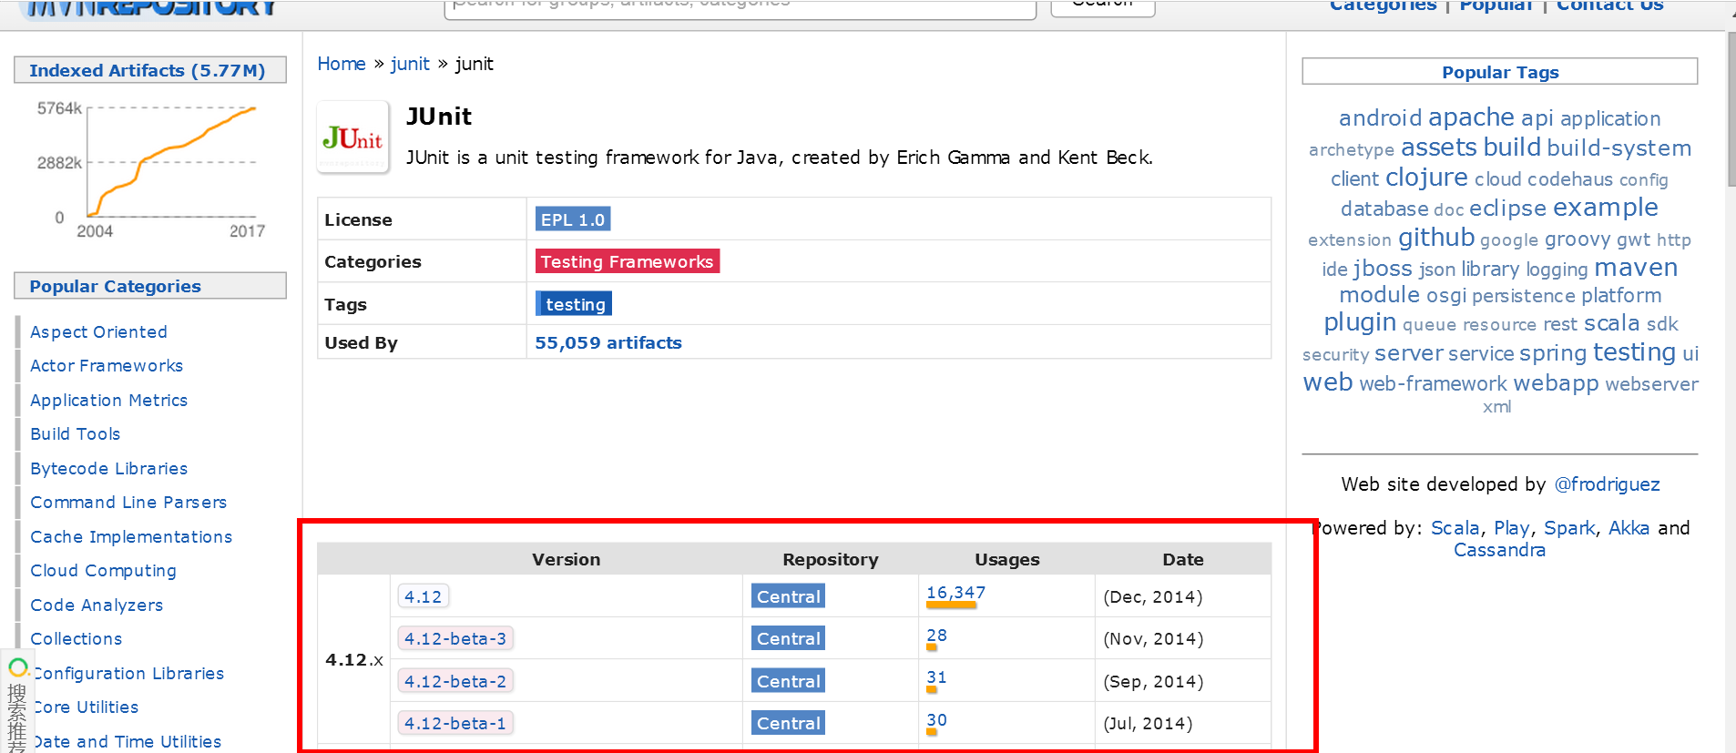The image size is (1736, 753).
Task: Click the green search-recommend sidebar icon
Action: (x=17, y=668)
